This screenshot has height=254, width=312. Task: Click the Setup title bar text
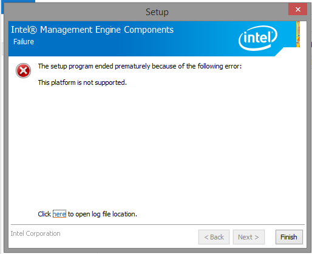tap(157, 12)
